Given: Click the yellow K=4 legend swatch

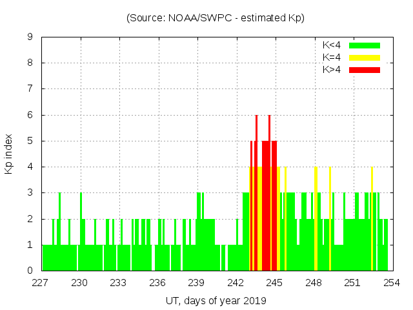Looking at the screenshot, I should point(365,57).
